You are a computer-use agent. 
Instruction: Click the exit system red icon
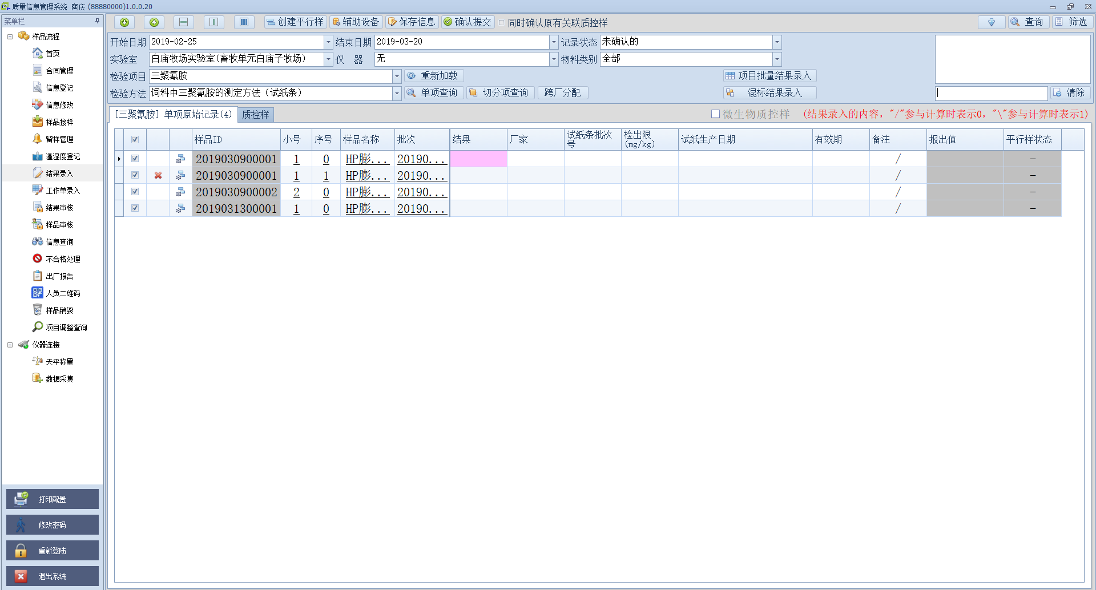(21, 576)
